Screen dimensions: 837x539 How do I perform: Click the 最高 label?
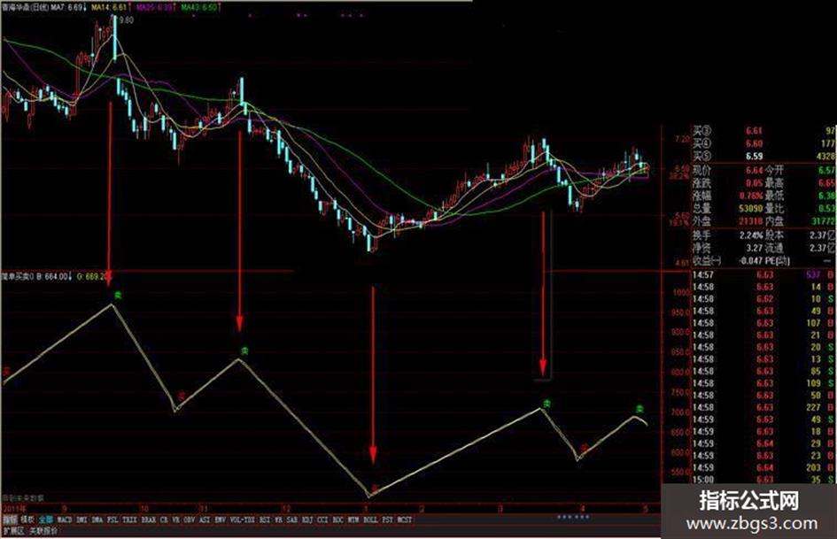point(775,183)
